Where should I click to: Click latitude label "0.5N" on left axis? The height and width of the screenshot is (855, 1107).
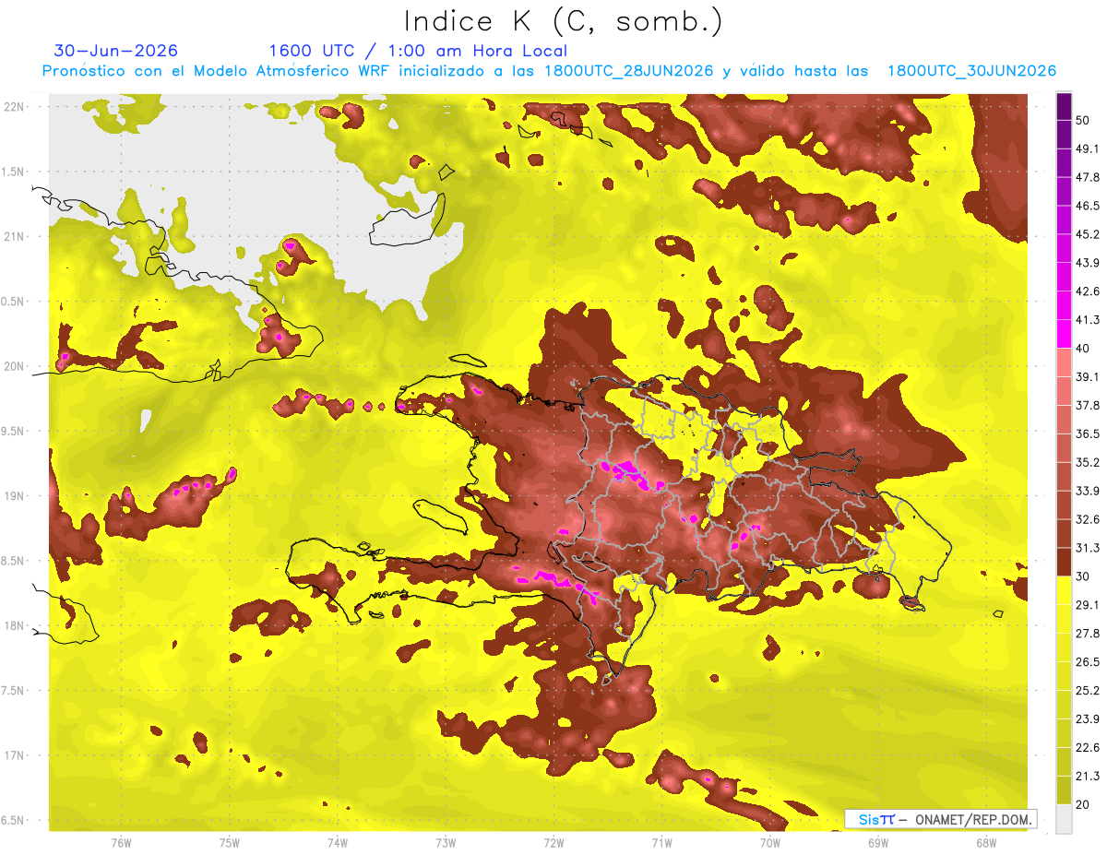click(x=14, y=302)
